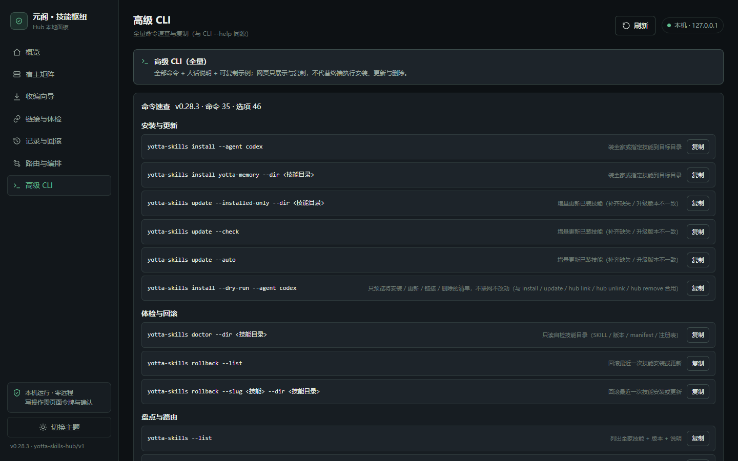The height and width of the screenshot is (461, 738).
Task: Click the 刷新 button
Action: coord(635,26)
